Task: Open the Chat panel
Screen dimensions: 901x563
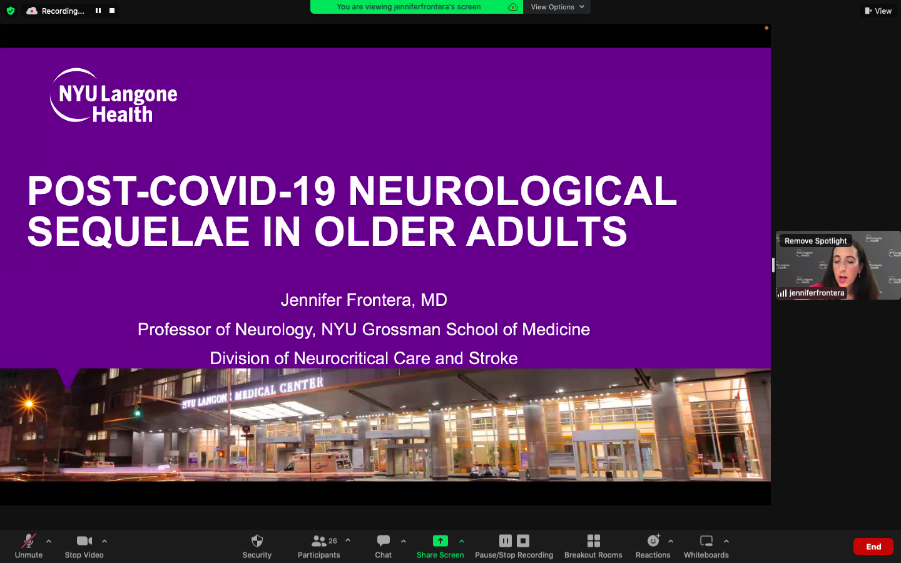Action: 384,546
